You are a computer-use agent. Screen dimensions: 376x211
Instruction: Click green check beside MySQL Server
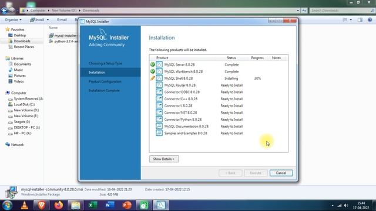pyautogui.click(x=153, y=64)
